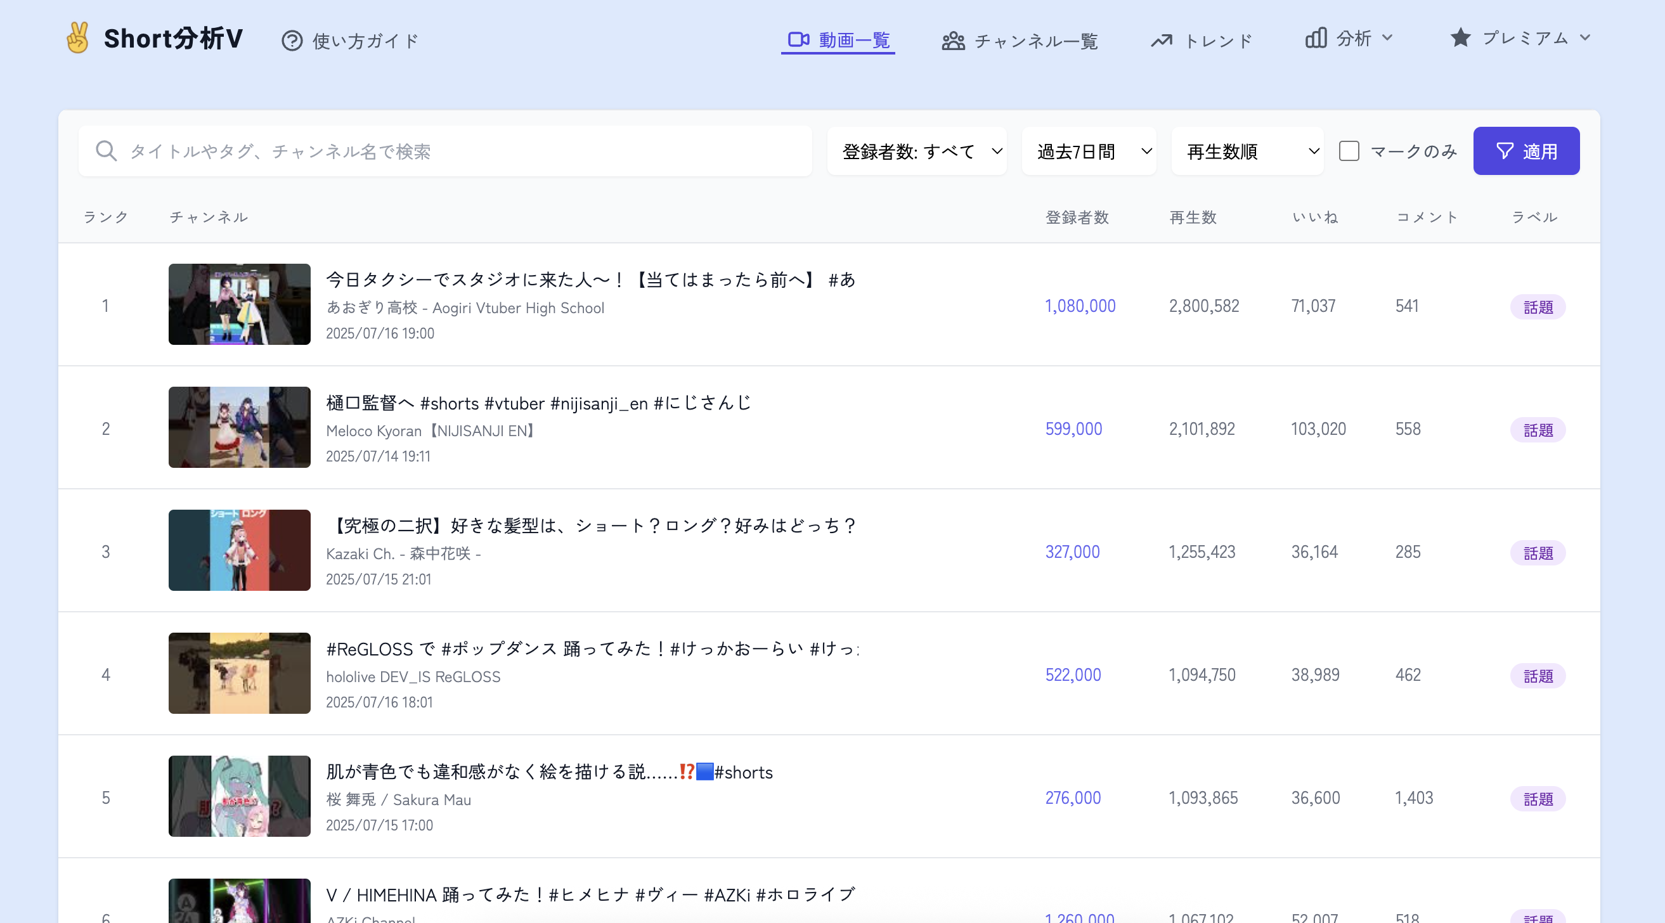Open the 分析 menu
The width and height of the screenshot is (1665, 923).
tap(1348, 38)
